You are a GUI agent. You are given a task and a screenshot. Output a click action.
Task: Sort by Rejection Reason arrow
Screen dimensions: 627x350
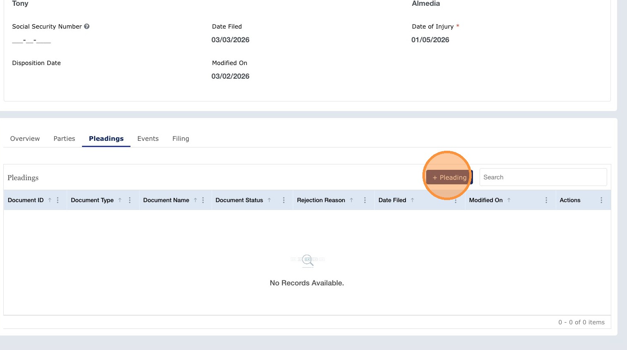351,200
